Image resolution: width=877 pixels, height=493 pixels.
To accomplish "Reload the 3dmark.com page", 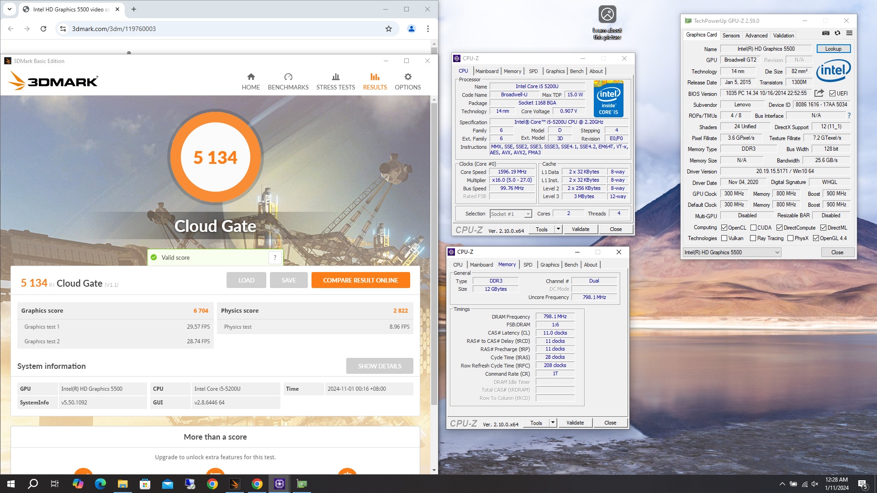I will point(43,29).
